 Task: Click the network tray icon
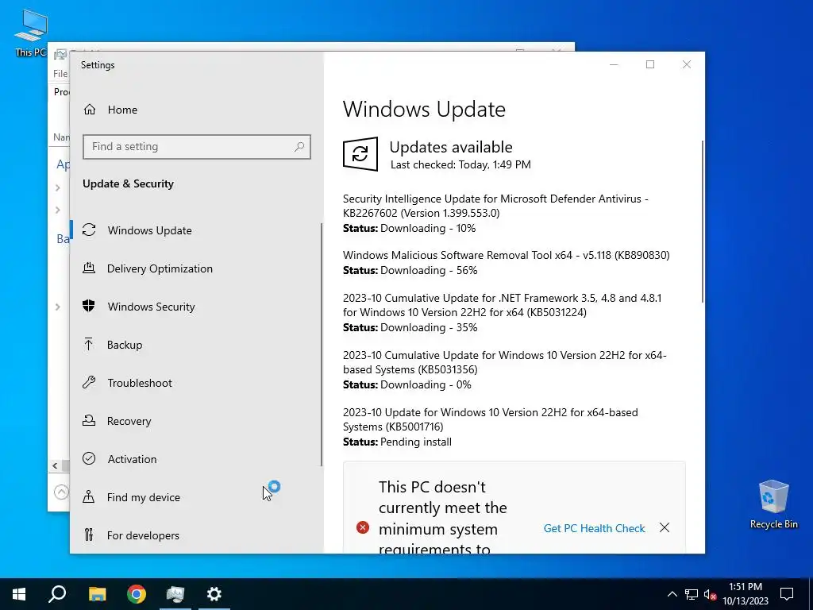(692, 594)
